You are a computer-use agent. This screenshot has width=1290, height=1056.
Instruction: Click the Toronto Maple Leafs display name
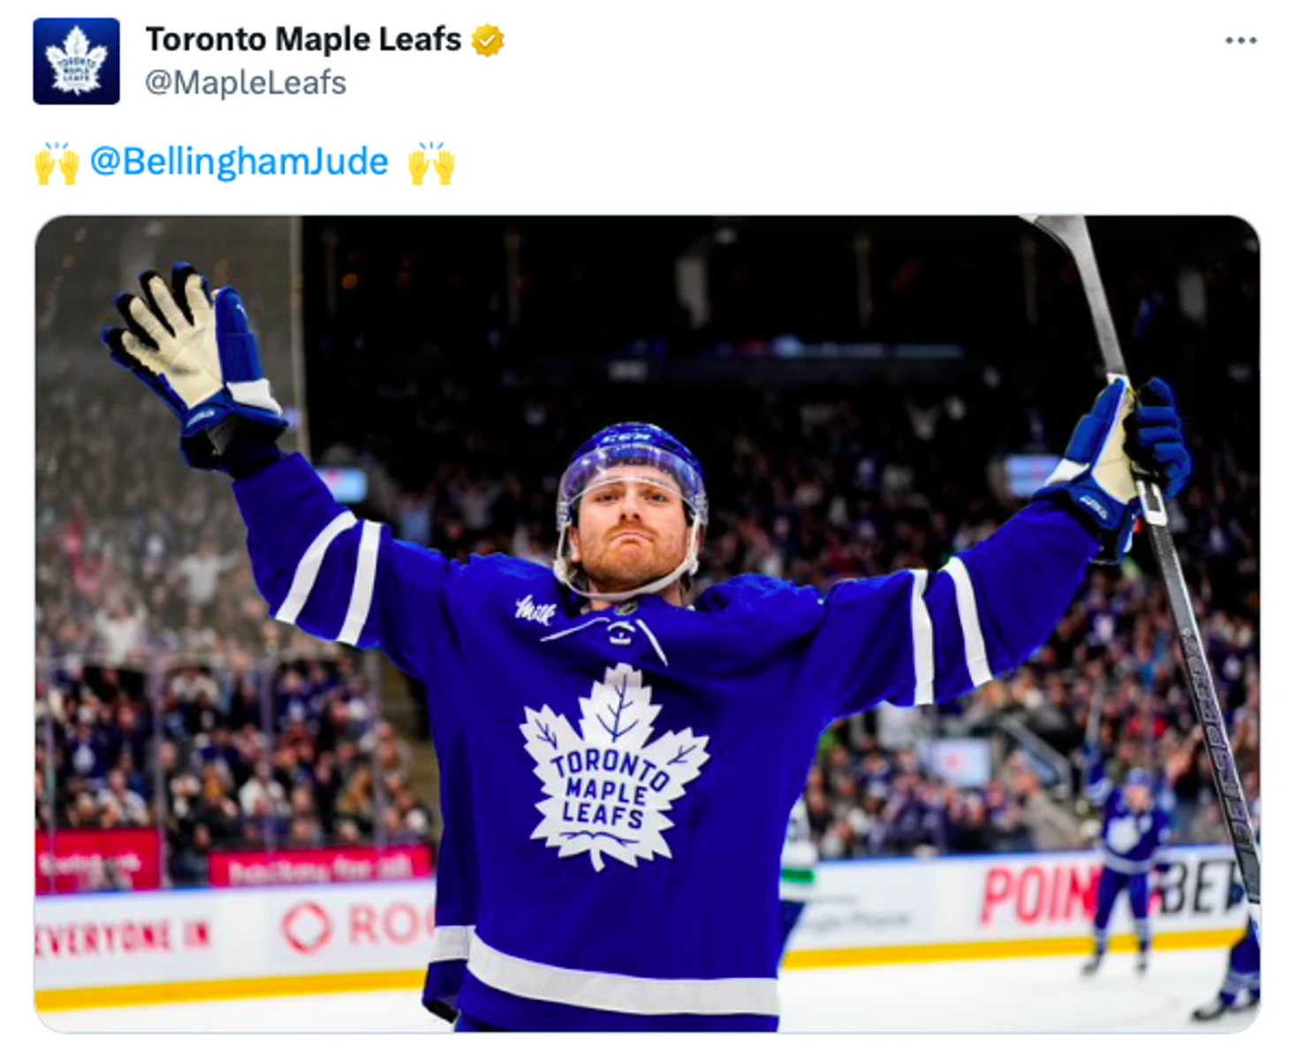303,40
